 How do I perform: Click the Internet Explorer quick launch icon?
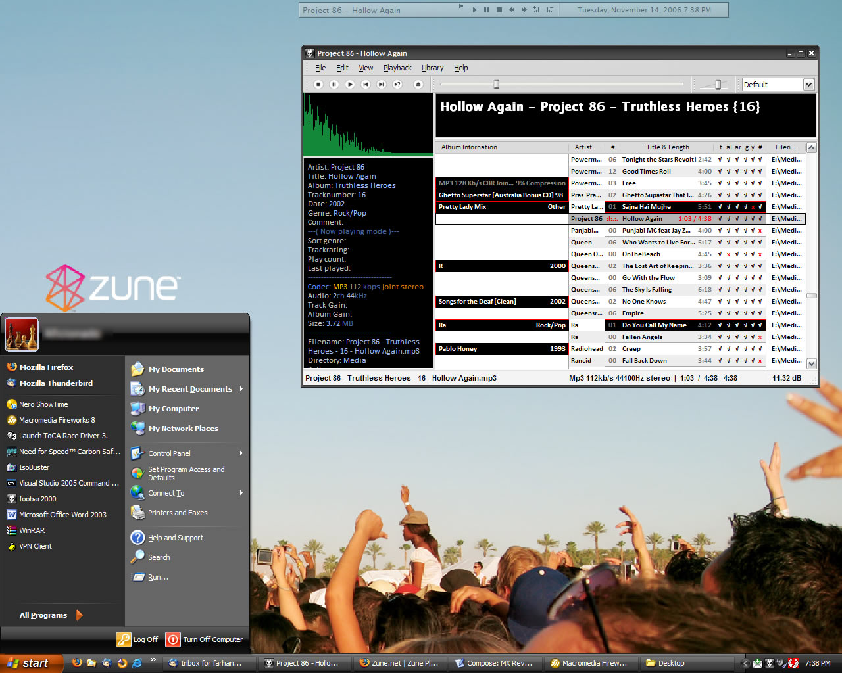click(x=137, y=663)
